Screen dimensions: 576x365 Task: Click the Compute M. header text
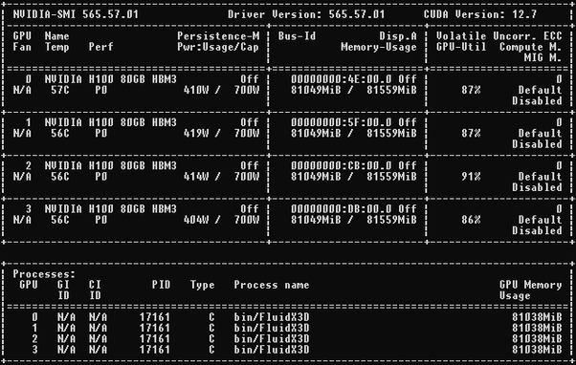point(530,47)
